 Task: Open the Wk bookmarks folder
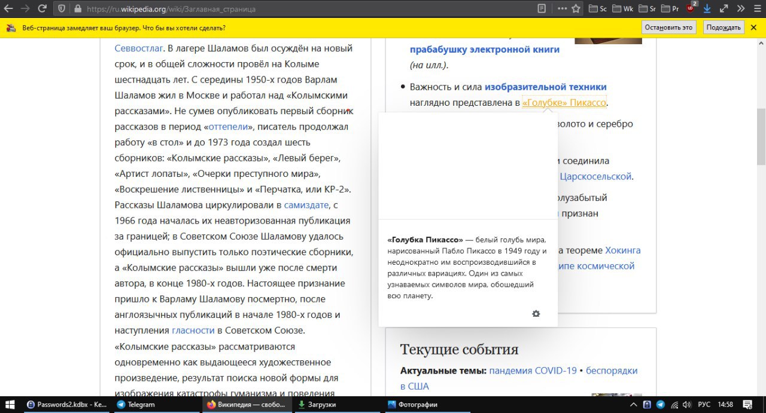click(622, 9)
